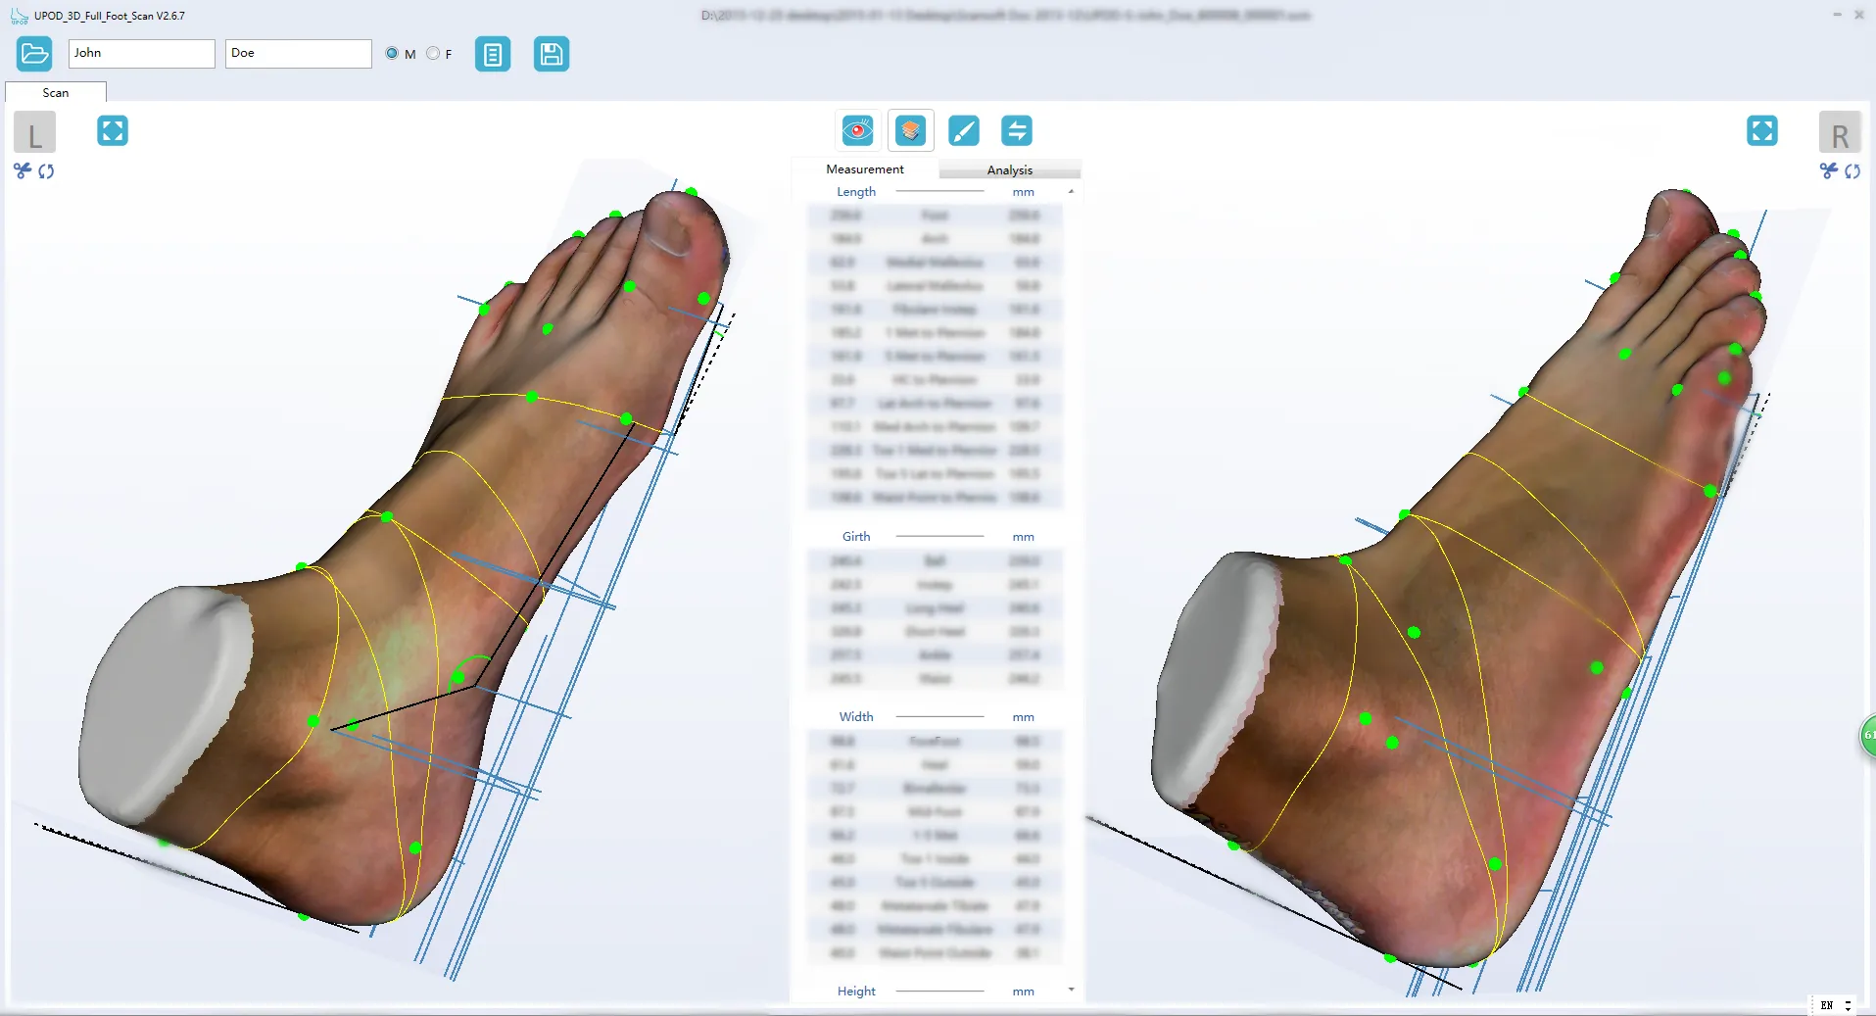
Task: Expand the Height measurements section
Action: tap(1072, 990)
